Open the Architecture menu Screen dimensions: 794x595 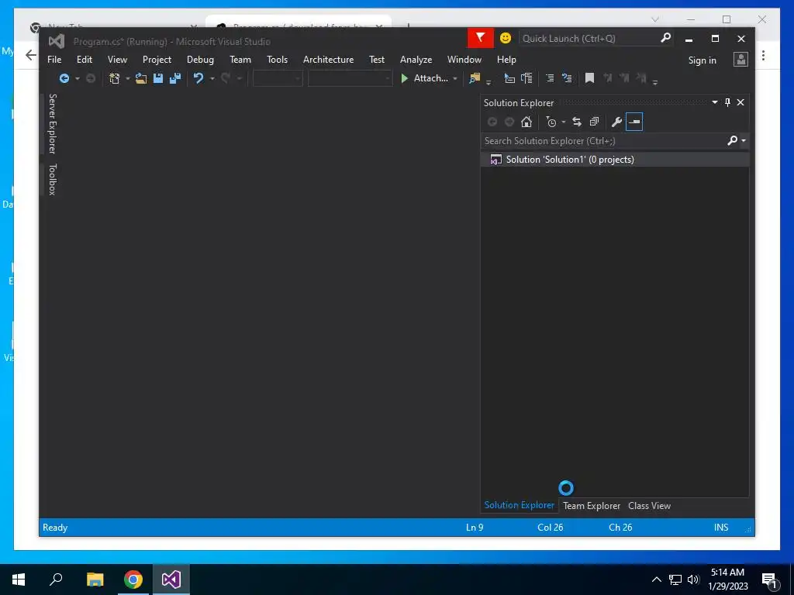tap(328, 60)
